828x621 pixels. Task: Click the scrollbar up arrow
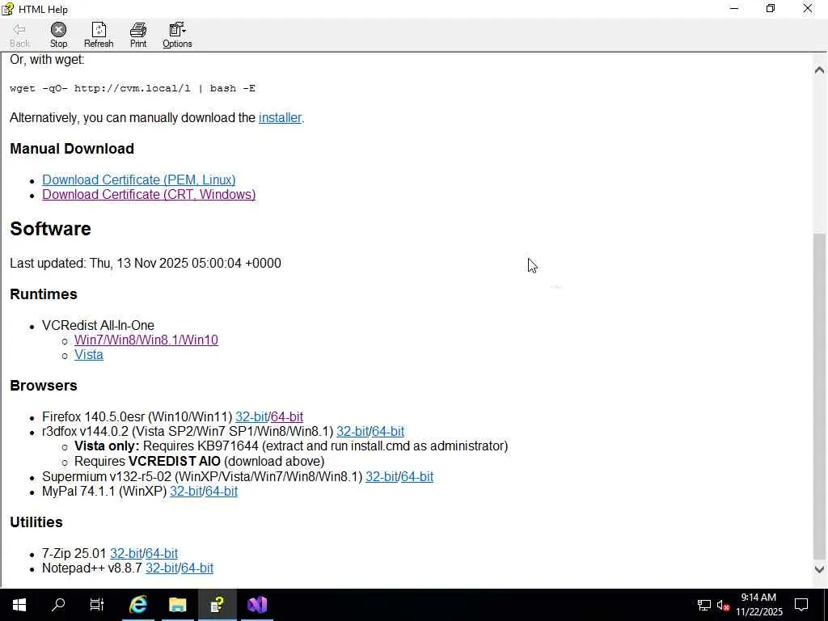[819, 70]
